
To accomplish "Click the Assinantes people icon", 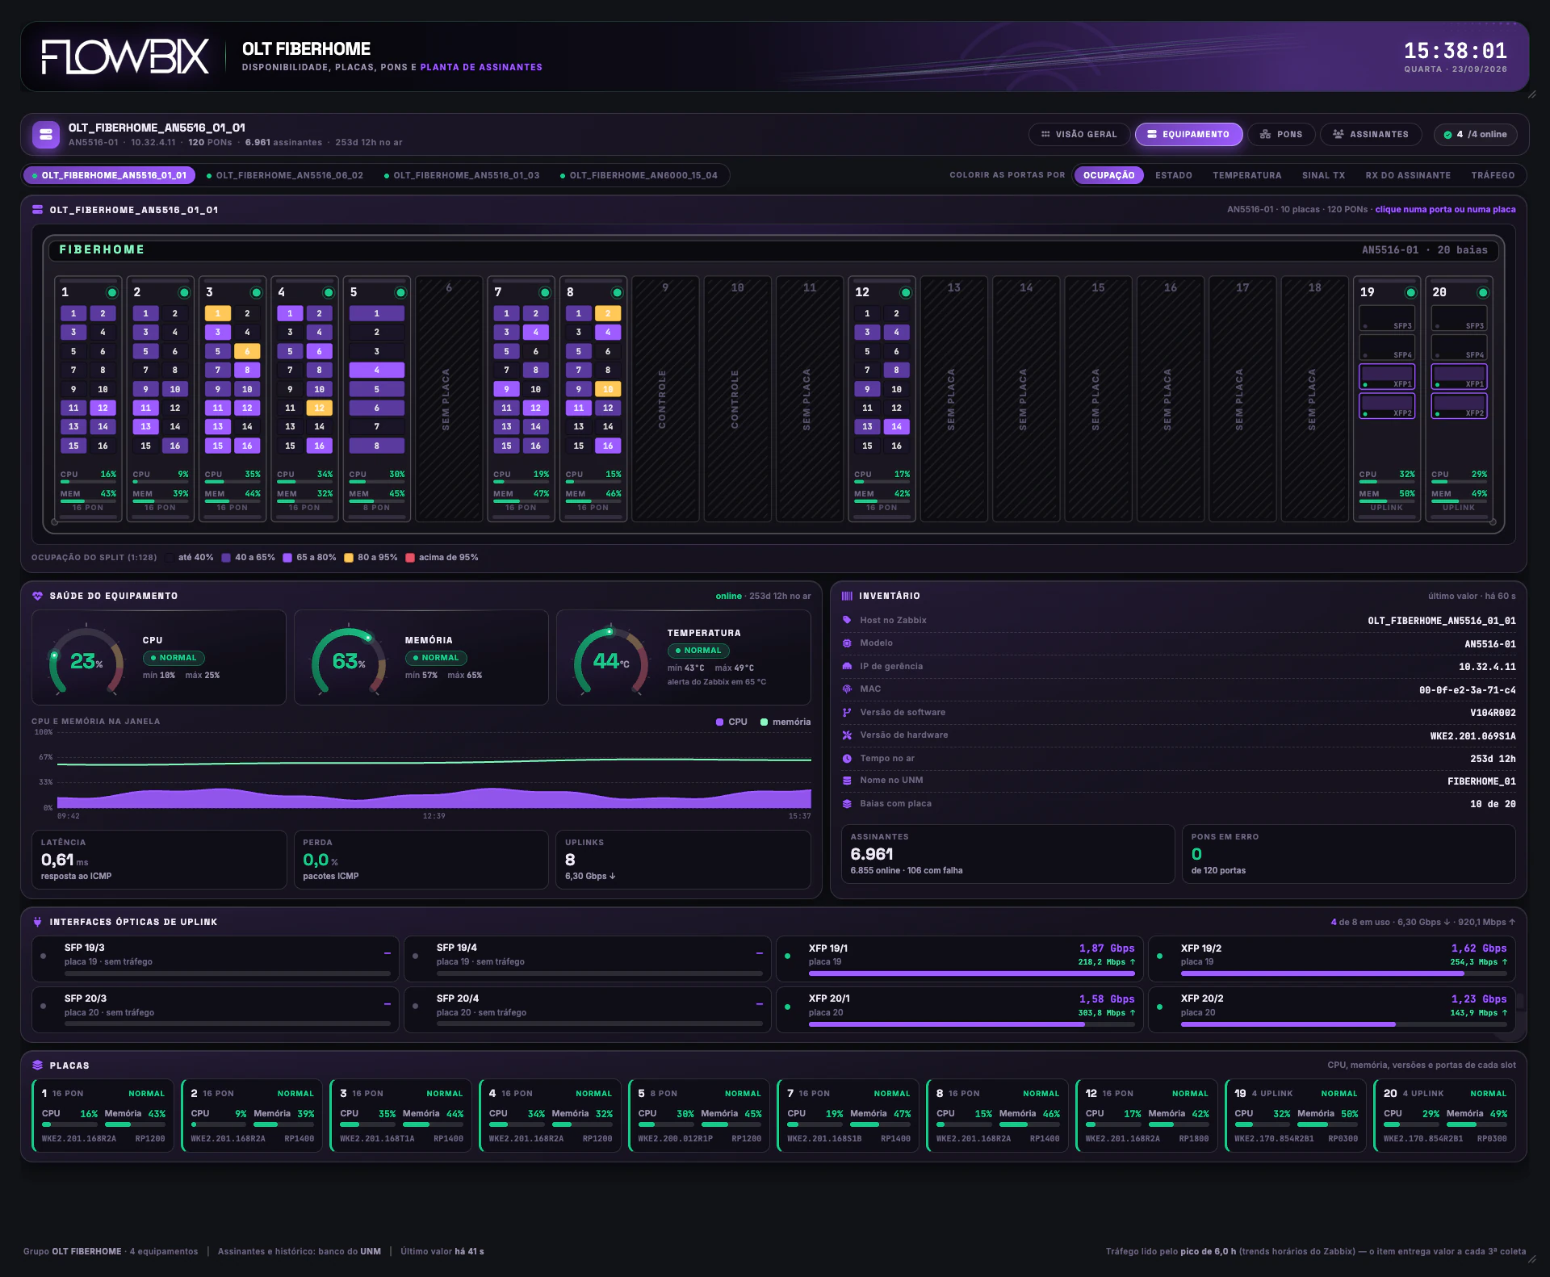I will (x=1338, y=135).
